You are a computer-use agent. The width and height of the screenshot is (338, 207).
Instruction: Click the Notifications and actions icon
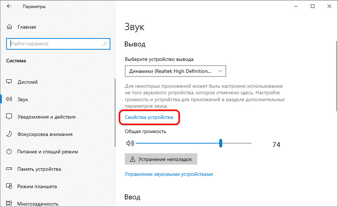tap(9, 117)
